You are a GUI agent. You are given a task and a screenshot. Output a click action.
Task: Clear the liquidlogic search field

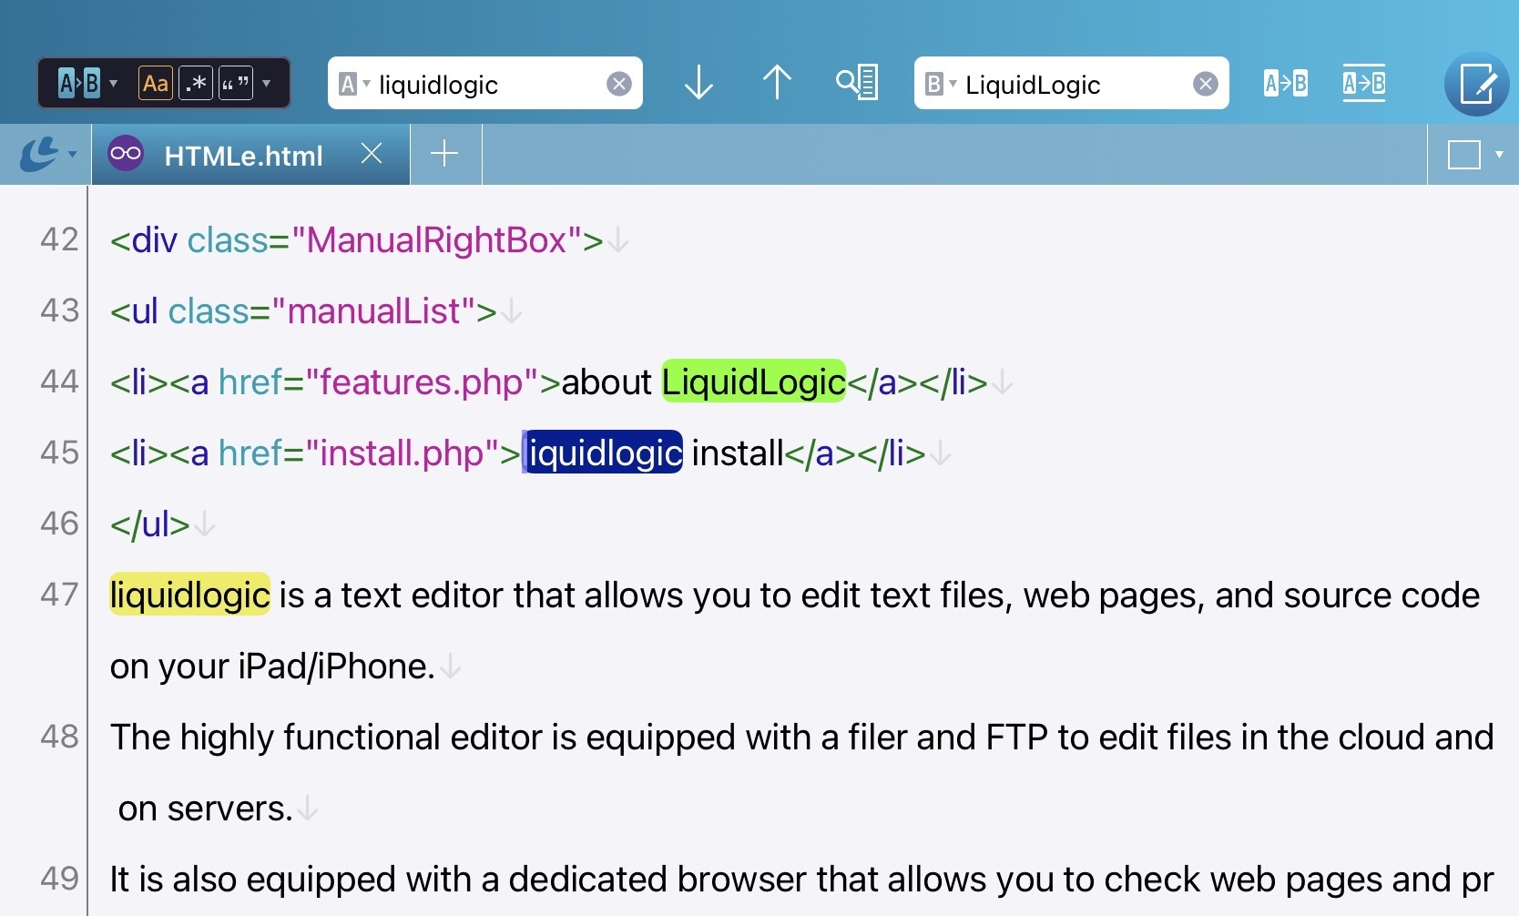tap(618, 84)
